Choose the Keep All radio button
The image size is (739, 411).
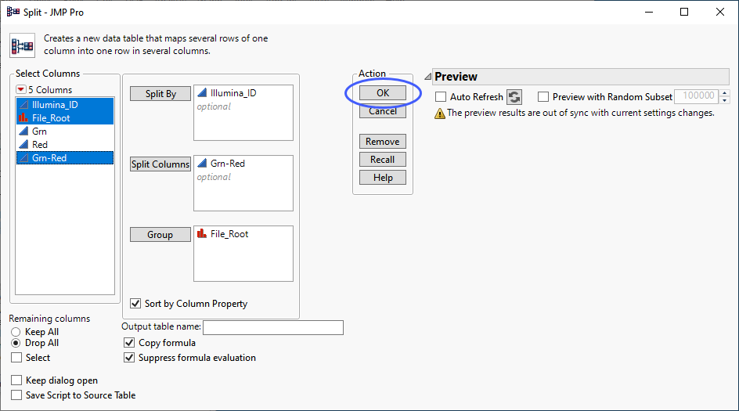[16, 332]
